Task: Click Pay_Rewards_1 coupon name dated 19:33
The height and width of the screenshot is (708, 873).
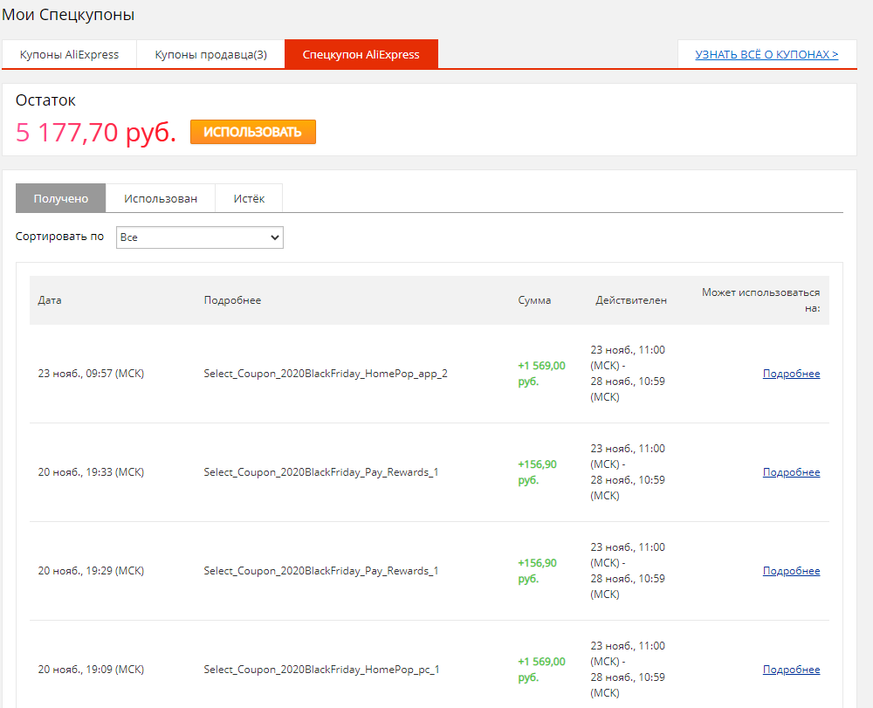Action: (x=321, y=472)
